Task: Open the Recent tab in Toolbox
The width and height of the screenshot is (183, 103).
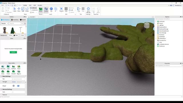Action: pyautogui.click(x=23, y=20)
